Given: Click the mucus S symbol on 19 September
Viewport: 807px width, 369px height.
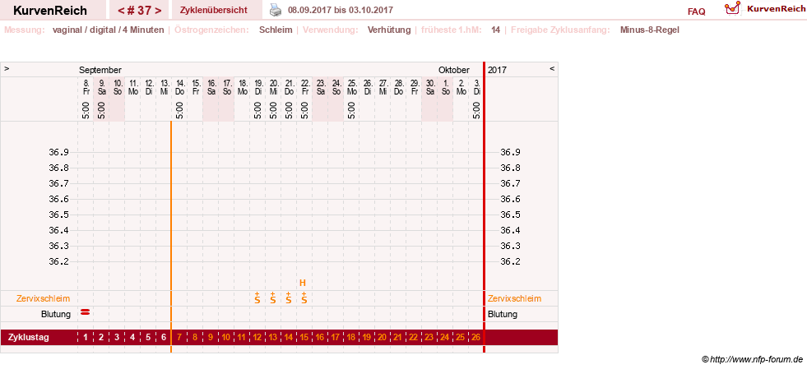Looking at the screenshot, I should 257,298.
